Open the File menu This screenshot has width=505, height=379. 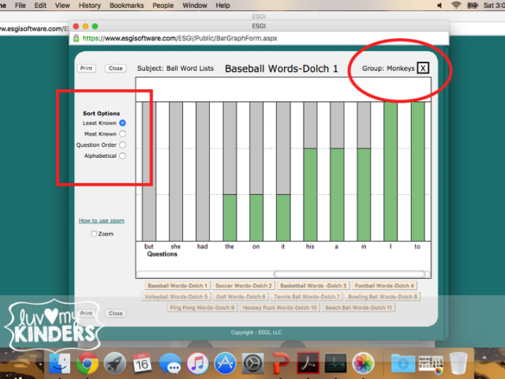(x=20, y=6)
